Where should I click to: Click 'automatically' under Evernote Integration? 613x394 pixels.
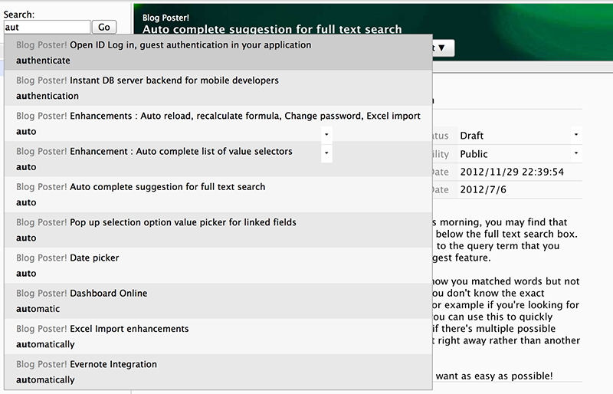click(45, 380)
